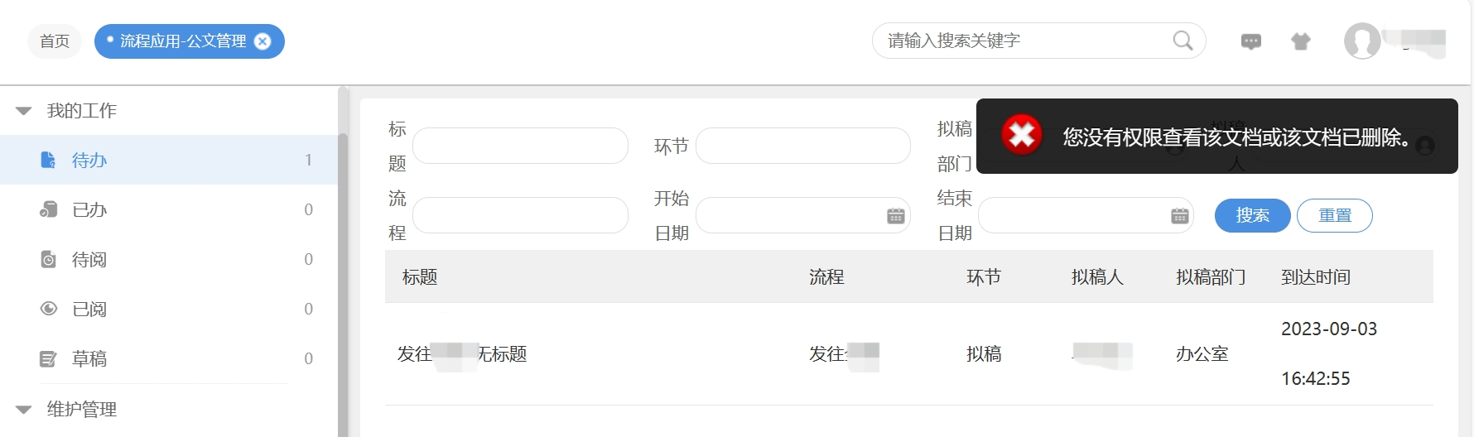Viewport: 1474px width, 437px height.
Task: Collapse the 我的工作 section
Action: coord(24,111)
